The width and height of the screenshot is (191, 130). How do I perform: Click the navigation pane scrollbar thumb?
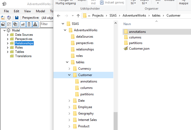coord(116,121)
